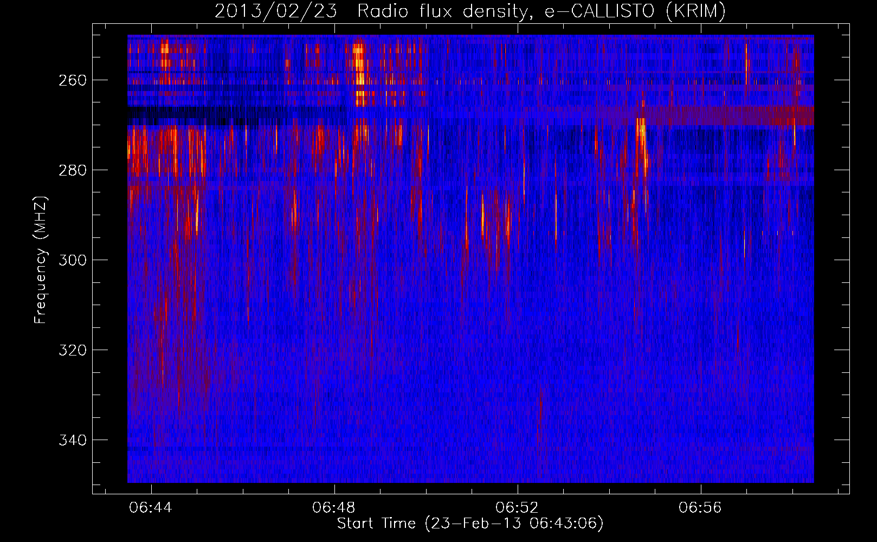The height and width of the screenshot is (542, 877).
Task: Click the plot title text e-CALLISTO (KRIM)
Action: 635,11
